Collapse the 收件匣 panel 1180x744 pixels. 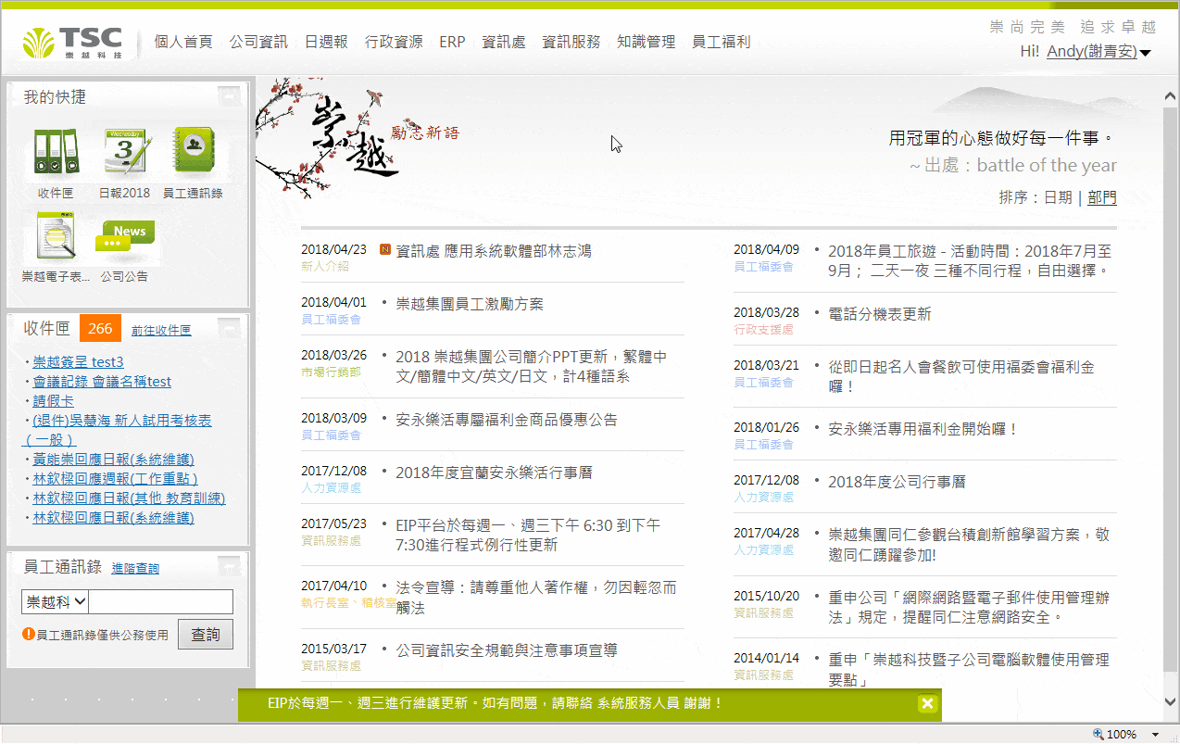click(230, 328)
